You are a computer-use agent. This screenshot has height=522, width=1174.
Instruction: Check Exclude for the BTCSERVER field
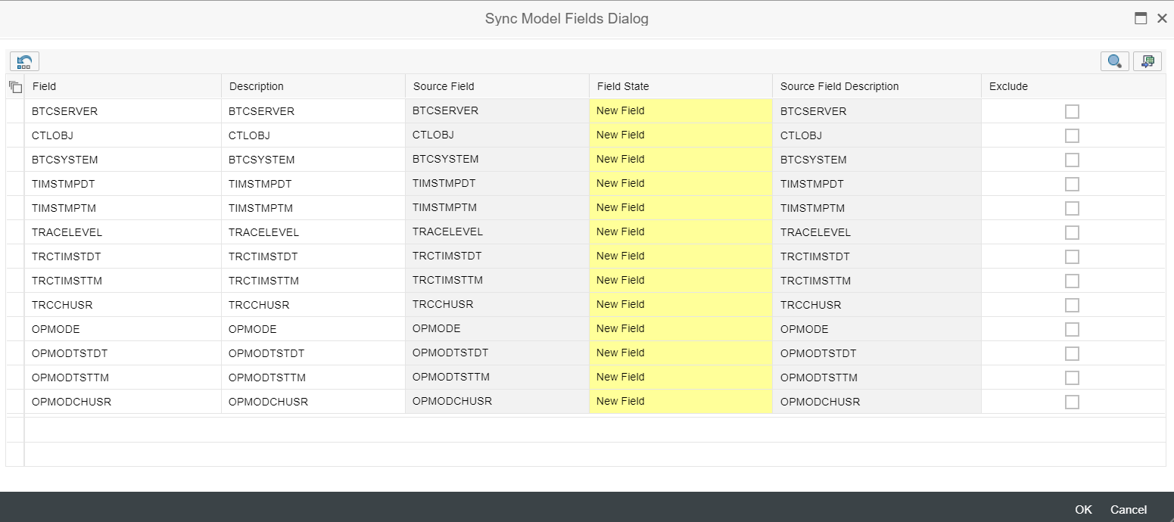[1072, 112]
